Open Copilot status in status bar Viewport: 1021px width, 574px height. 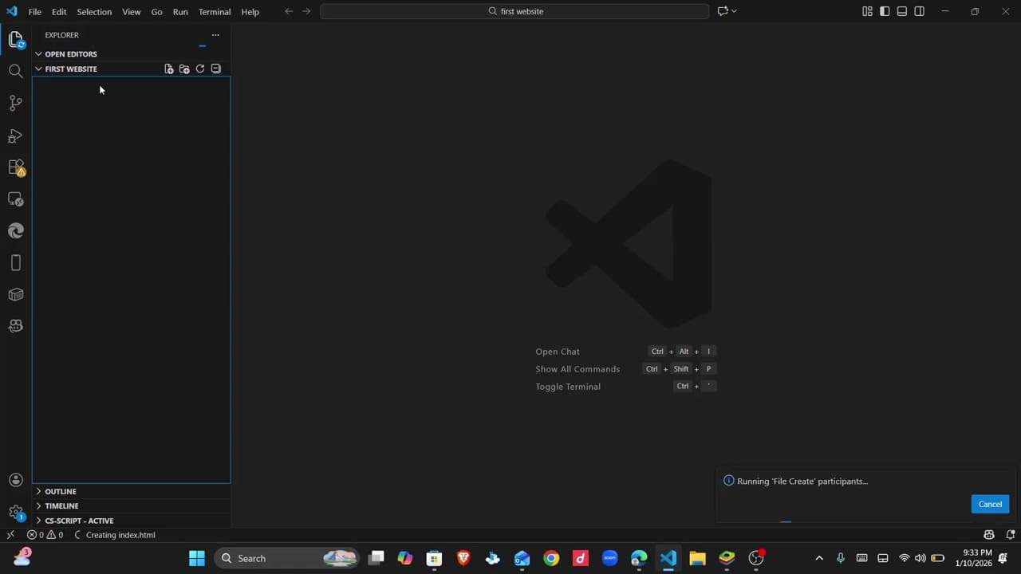(989, 535)
